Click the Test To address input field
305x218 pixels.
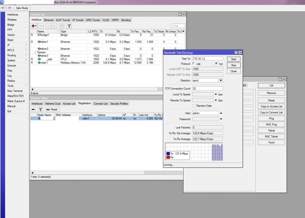[x=207, y=59]
